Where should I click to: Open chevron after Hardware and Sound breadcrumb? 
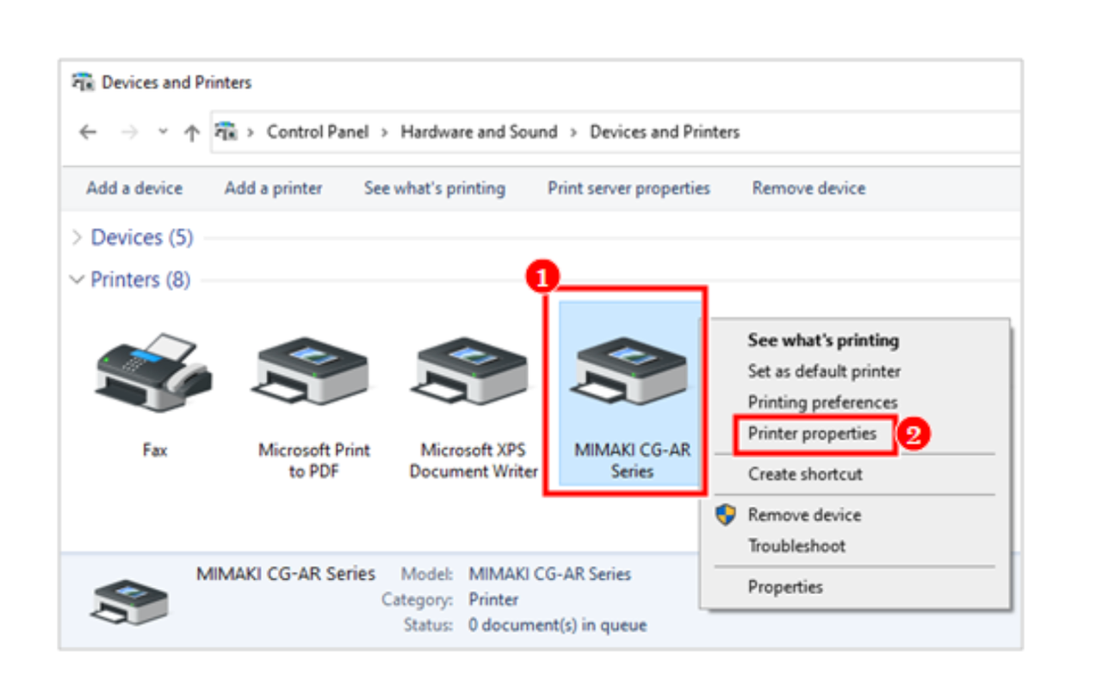click(573, 132)
